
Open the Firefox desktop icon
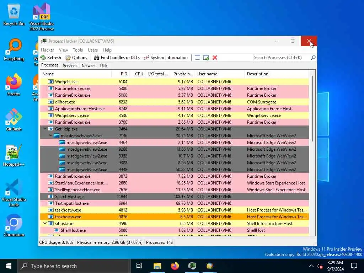pos(14,85)
